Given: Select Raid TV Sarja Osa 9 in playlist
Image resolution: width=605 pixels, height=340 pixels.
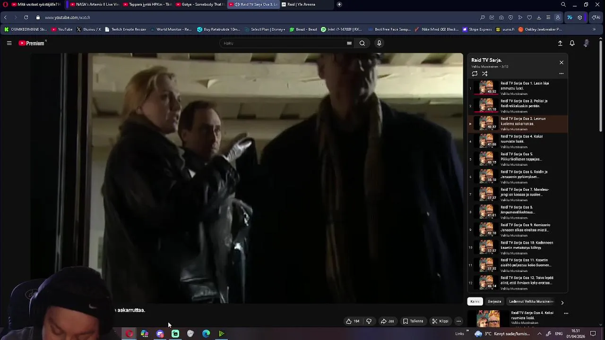Looking at the screenshot, I should pyautogui.click(x=518, y=230).
